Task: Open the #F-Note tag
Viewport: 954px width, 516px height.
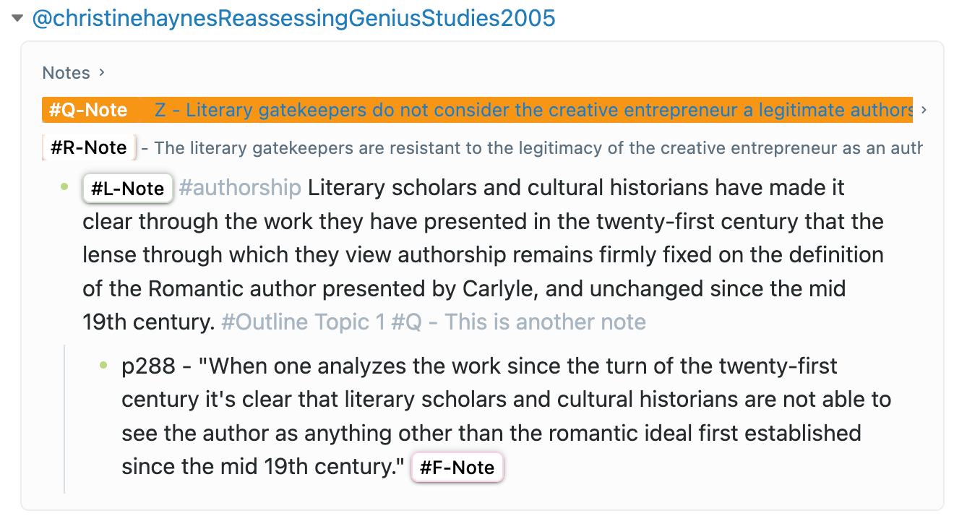Action: click(x=457, y=468)
